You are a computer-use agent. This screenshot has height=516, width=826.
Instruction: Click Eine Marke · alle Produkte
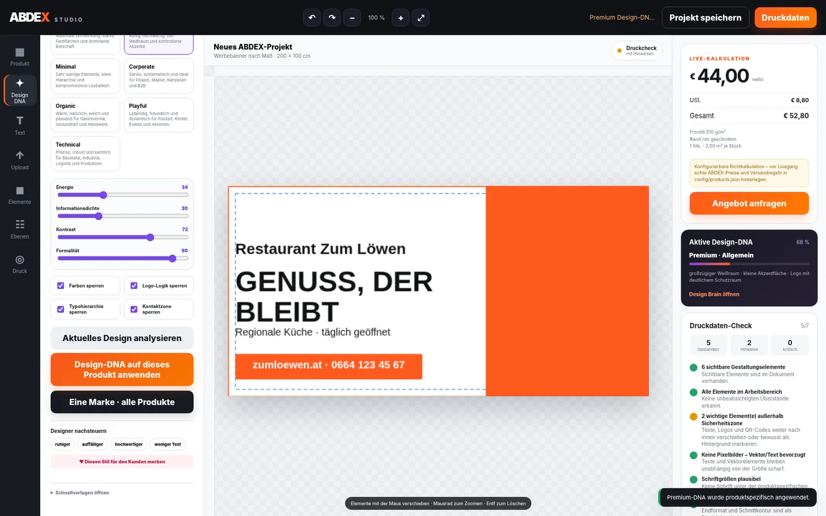[x=122, y=402]
